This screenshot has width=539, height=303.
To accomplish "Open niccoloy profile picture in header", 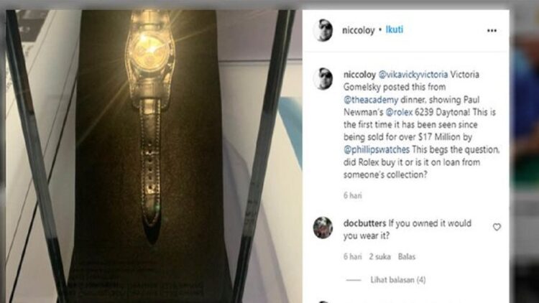I will point(323,30).
